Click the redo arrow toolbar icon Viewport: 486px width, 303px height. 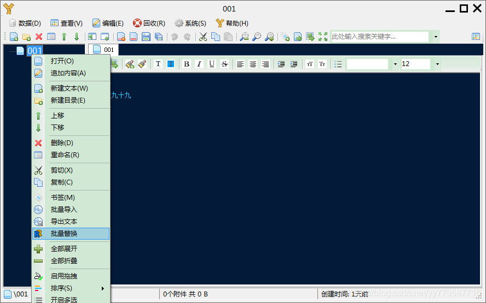tap(187, 37)
